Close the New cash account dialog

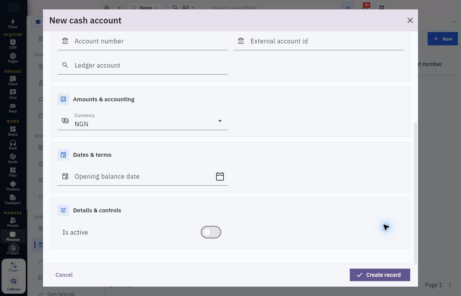410,20
